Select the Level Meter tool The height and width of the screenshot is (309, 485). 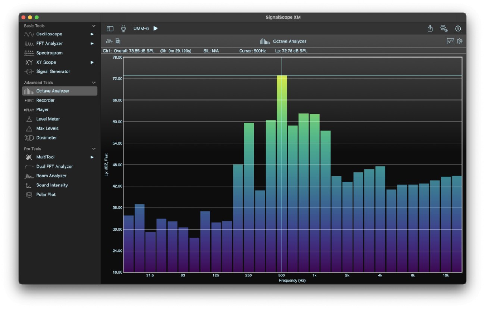47,119
